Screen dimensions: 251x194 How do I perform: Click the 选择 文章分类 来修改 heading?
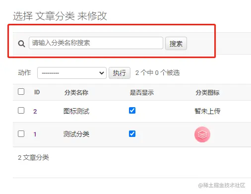pos(60,16)
